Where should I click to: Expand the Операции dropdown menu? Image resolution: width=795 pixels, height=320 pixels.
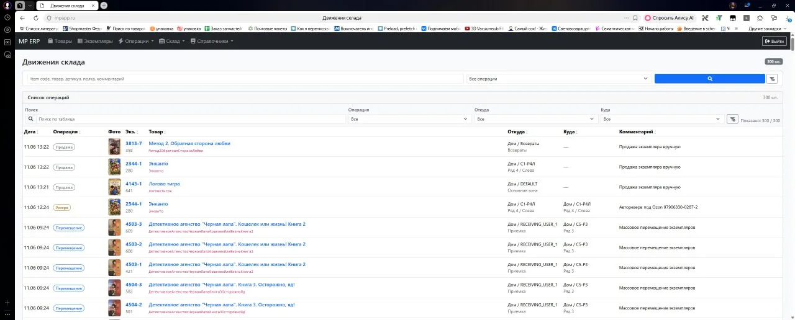[136, 41]
